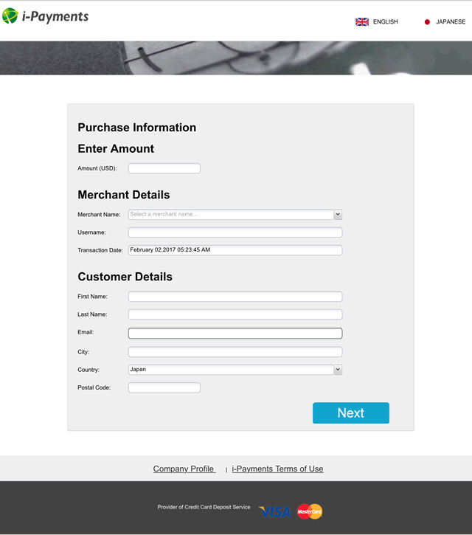Screen dimensions: 472x535
Task: Focus the Postal Code field
Action: coord(164,387)
